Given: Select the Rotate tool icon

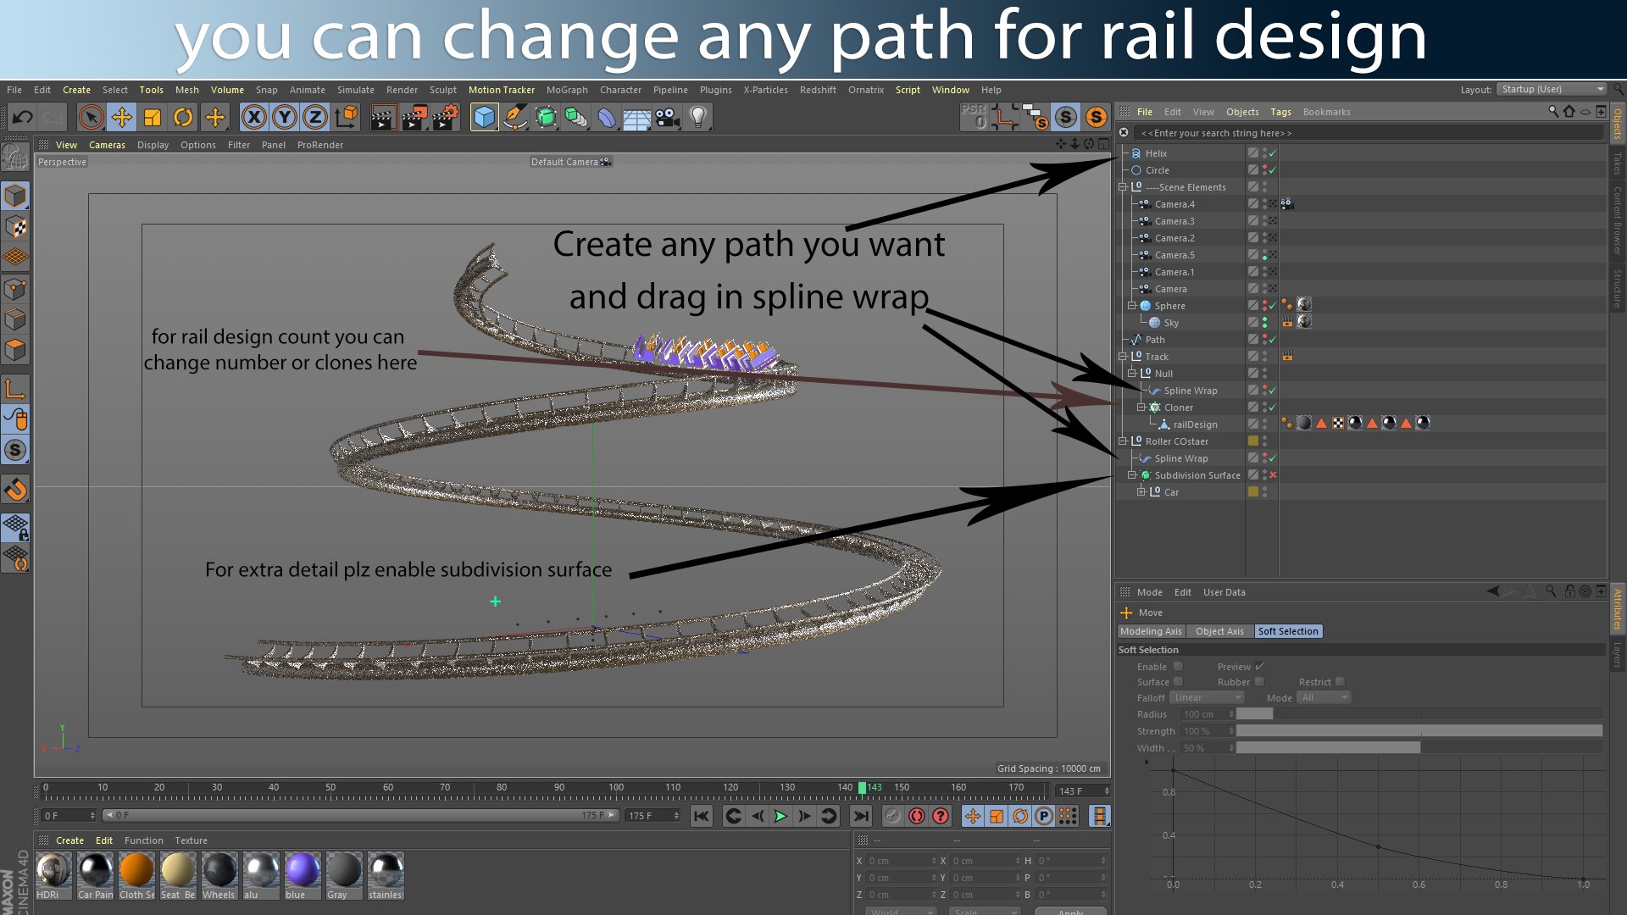Looking at the screenshot, I should coord(183,117).
